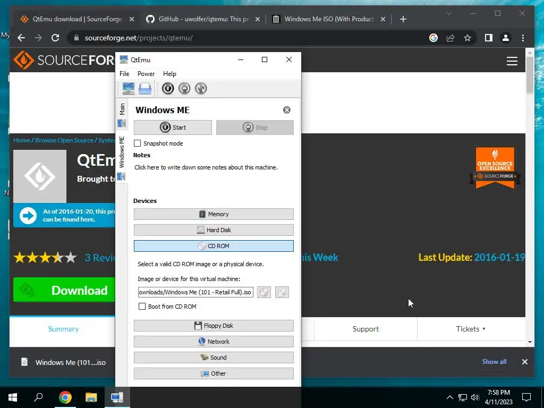This screenshot has width=544, height=408.
Task: Close the Chrome downloads bar
Action: (524, 362)
